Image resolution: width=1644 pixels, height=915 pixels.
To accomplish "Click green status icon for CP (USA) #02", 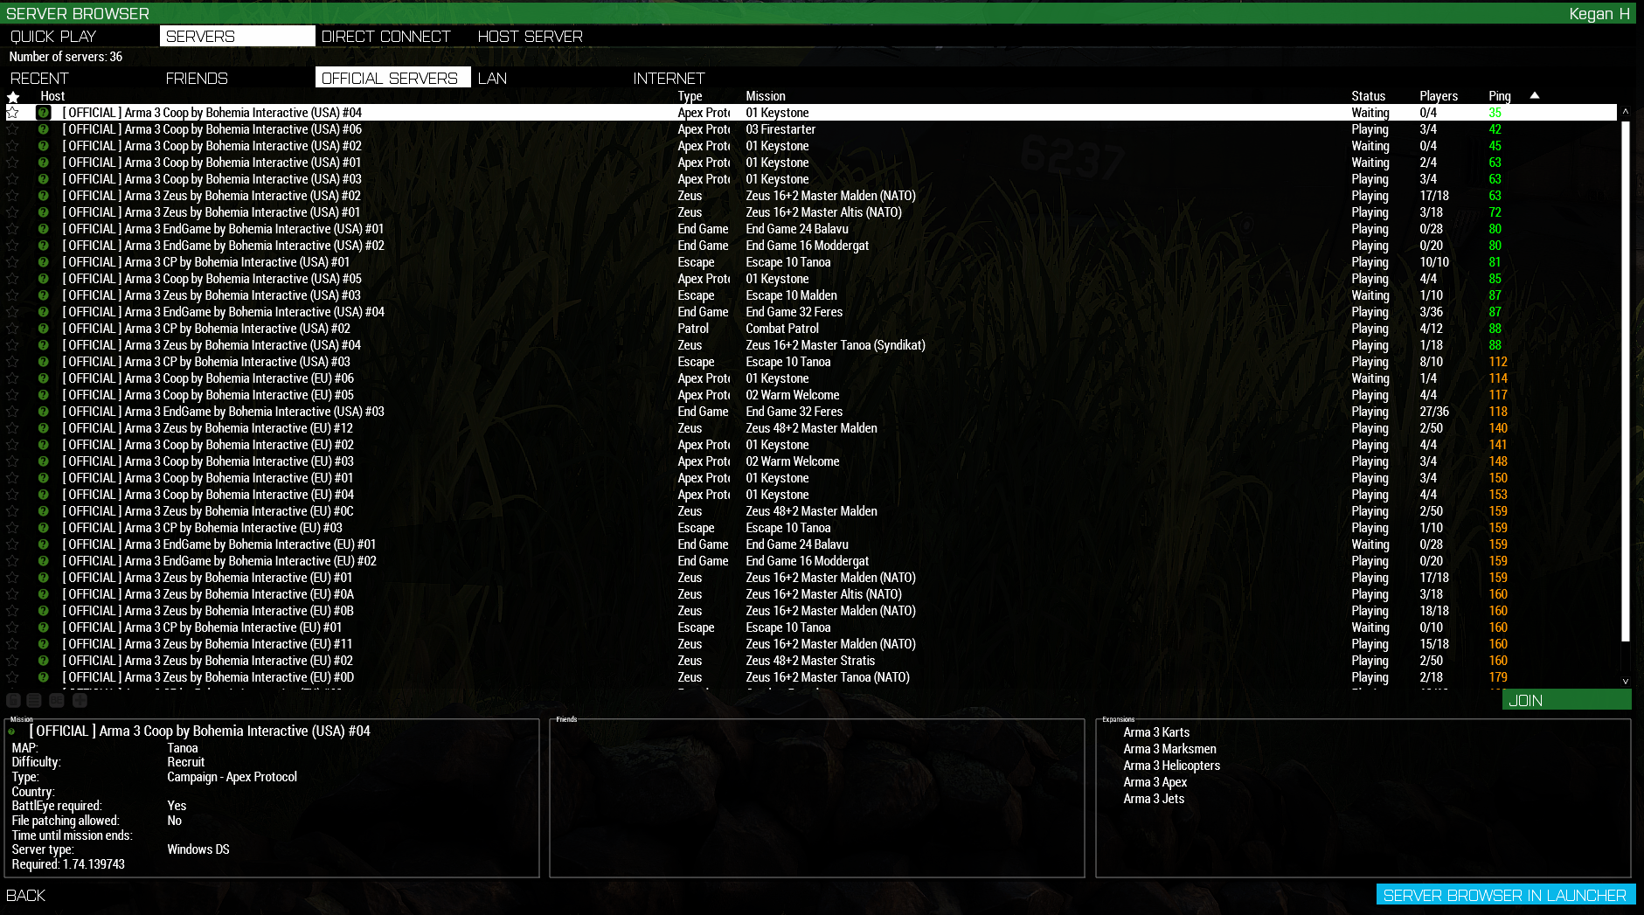I will point(43,329).
